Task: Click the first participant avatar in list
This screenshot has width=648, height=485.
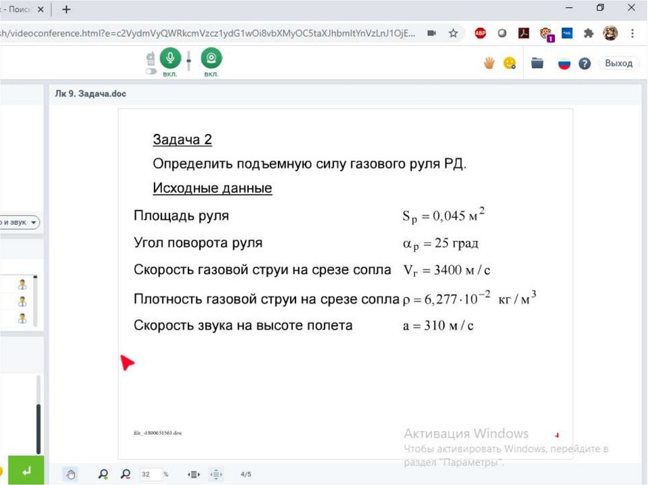Action: [22, 284]
